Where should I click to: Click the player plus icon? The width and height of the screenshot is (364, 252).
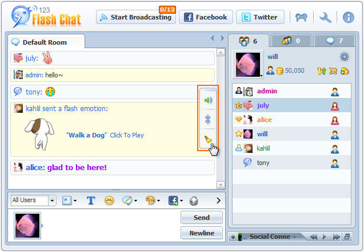pos(233,237)
